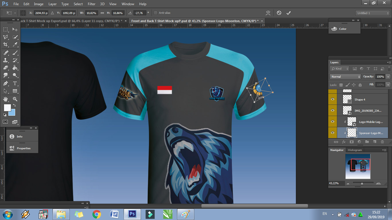Select the Spot Healing Brush tool
This screenshot has width=392, height=220.
pyautogui.click(x=5, y=53)
